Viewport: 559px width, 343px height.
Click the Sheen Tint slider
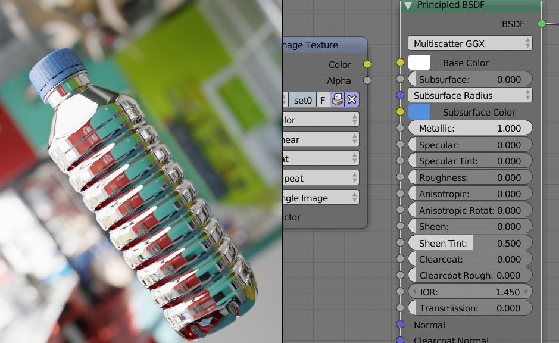click(x=470, y=243)
